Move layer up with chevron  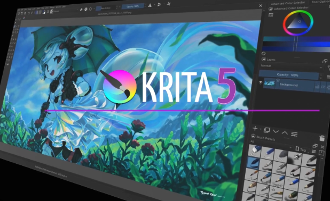click(x=285, y=132)
